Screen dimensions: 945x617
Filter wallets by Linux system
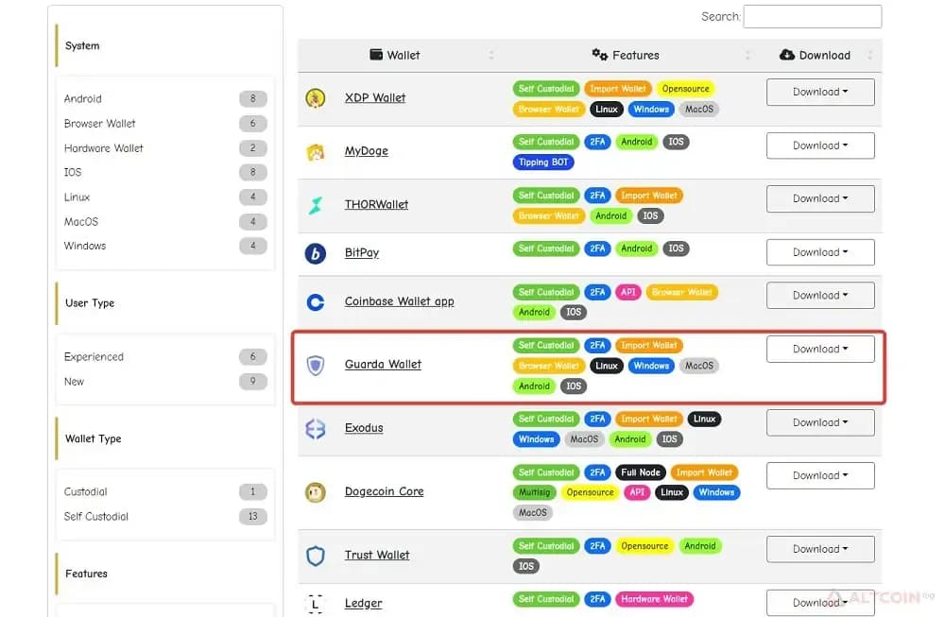coord(164,197)
